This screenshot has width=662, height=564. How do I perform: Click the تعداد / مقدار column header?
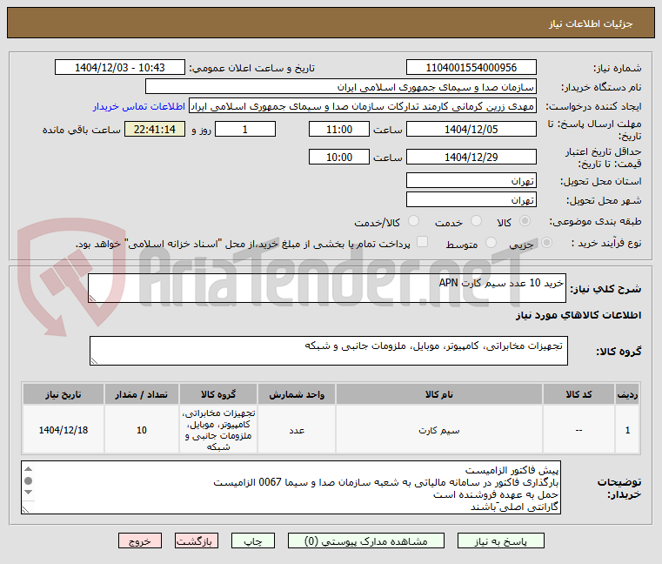(x=142, y=394)
